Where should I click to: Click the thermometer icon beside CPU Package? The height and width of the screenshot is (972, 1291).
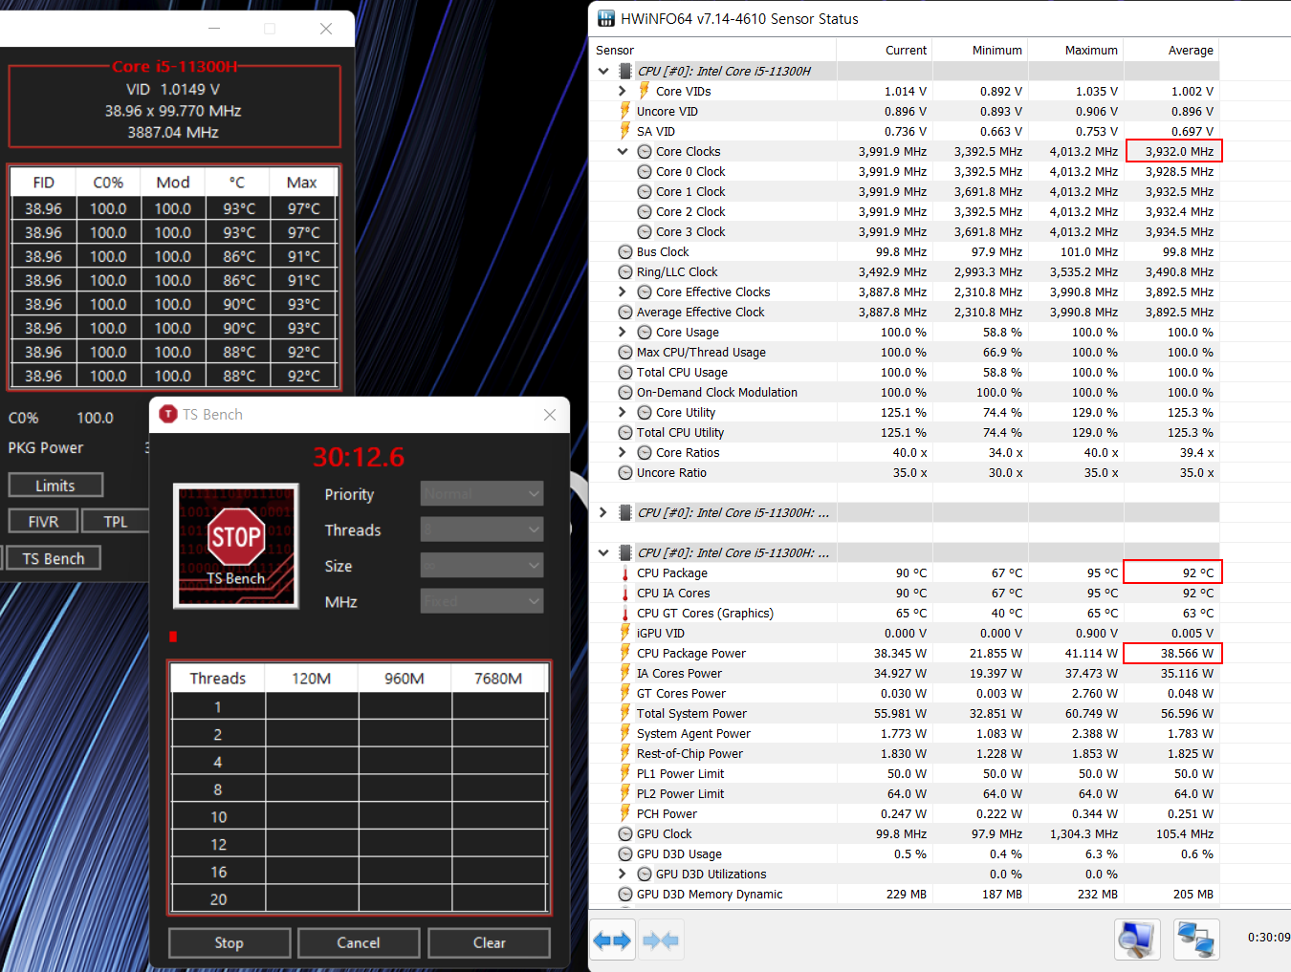[x=625, y=573]
